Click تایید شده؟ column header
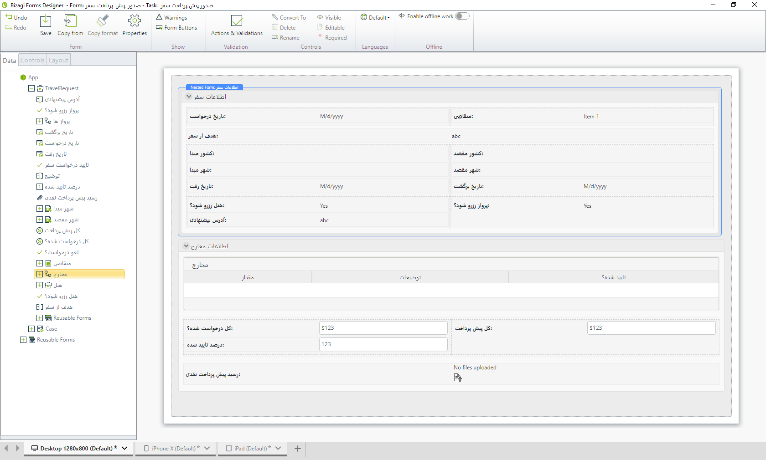 [x=613, y=277]
